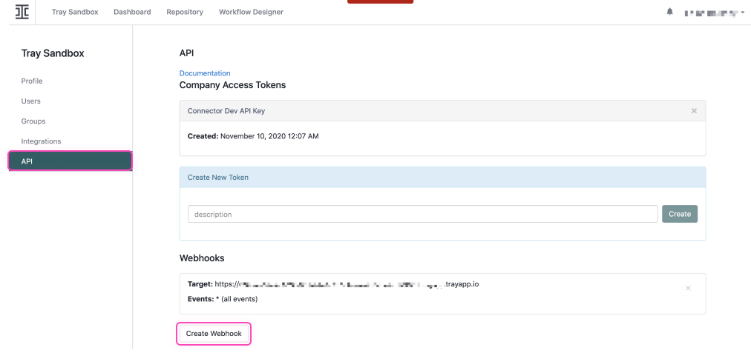
Task: Open Tray Sandbox in top navigation
Action: tap(75, 12)
